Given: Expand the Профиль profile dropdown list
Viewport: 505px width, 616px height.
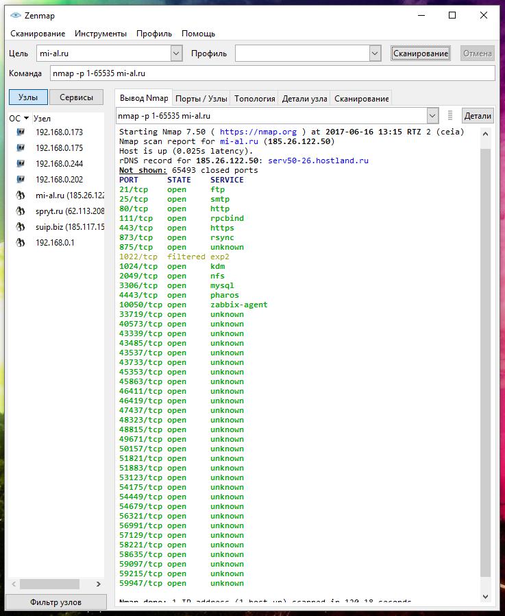Looking at the screenshot, I should [375, 54].
